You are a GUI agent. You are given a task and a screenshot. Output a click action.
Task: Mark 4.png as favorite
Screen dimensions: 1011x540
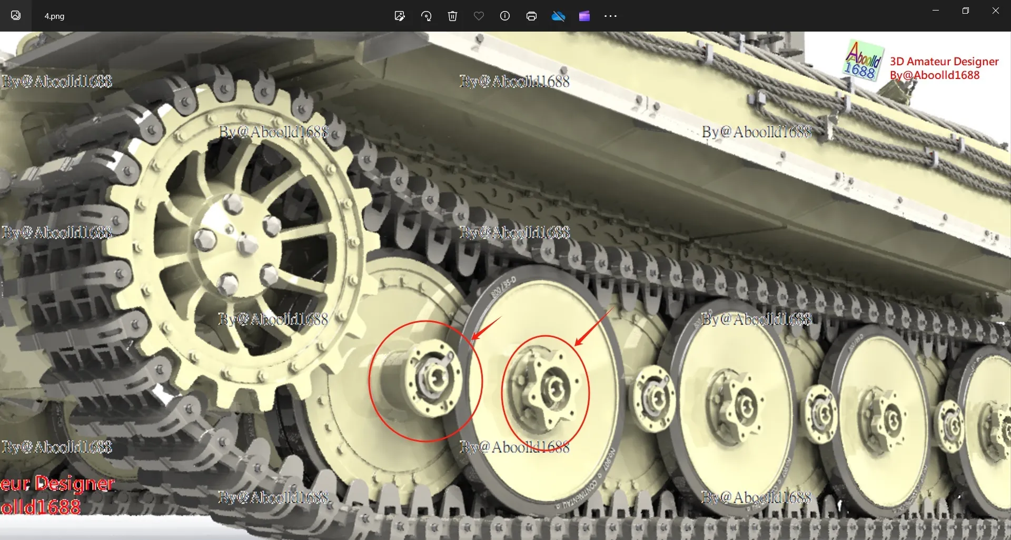(479, 16)
